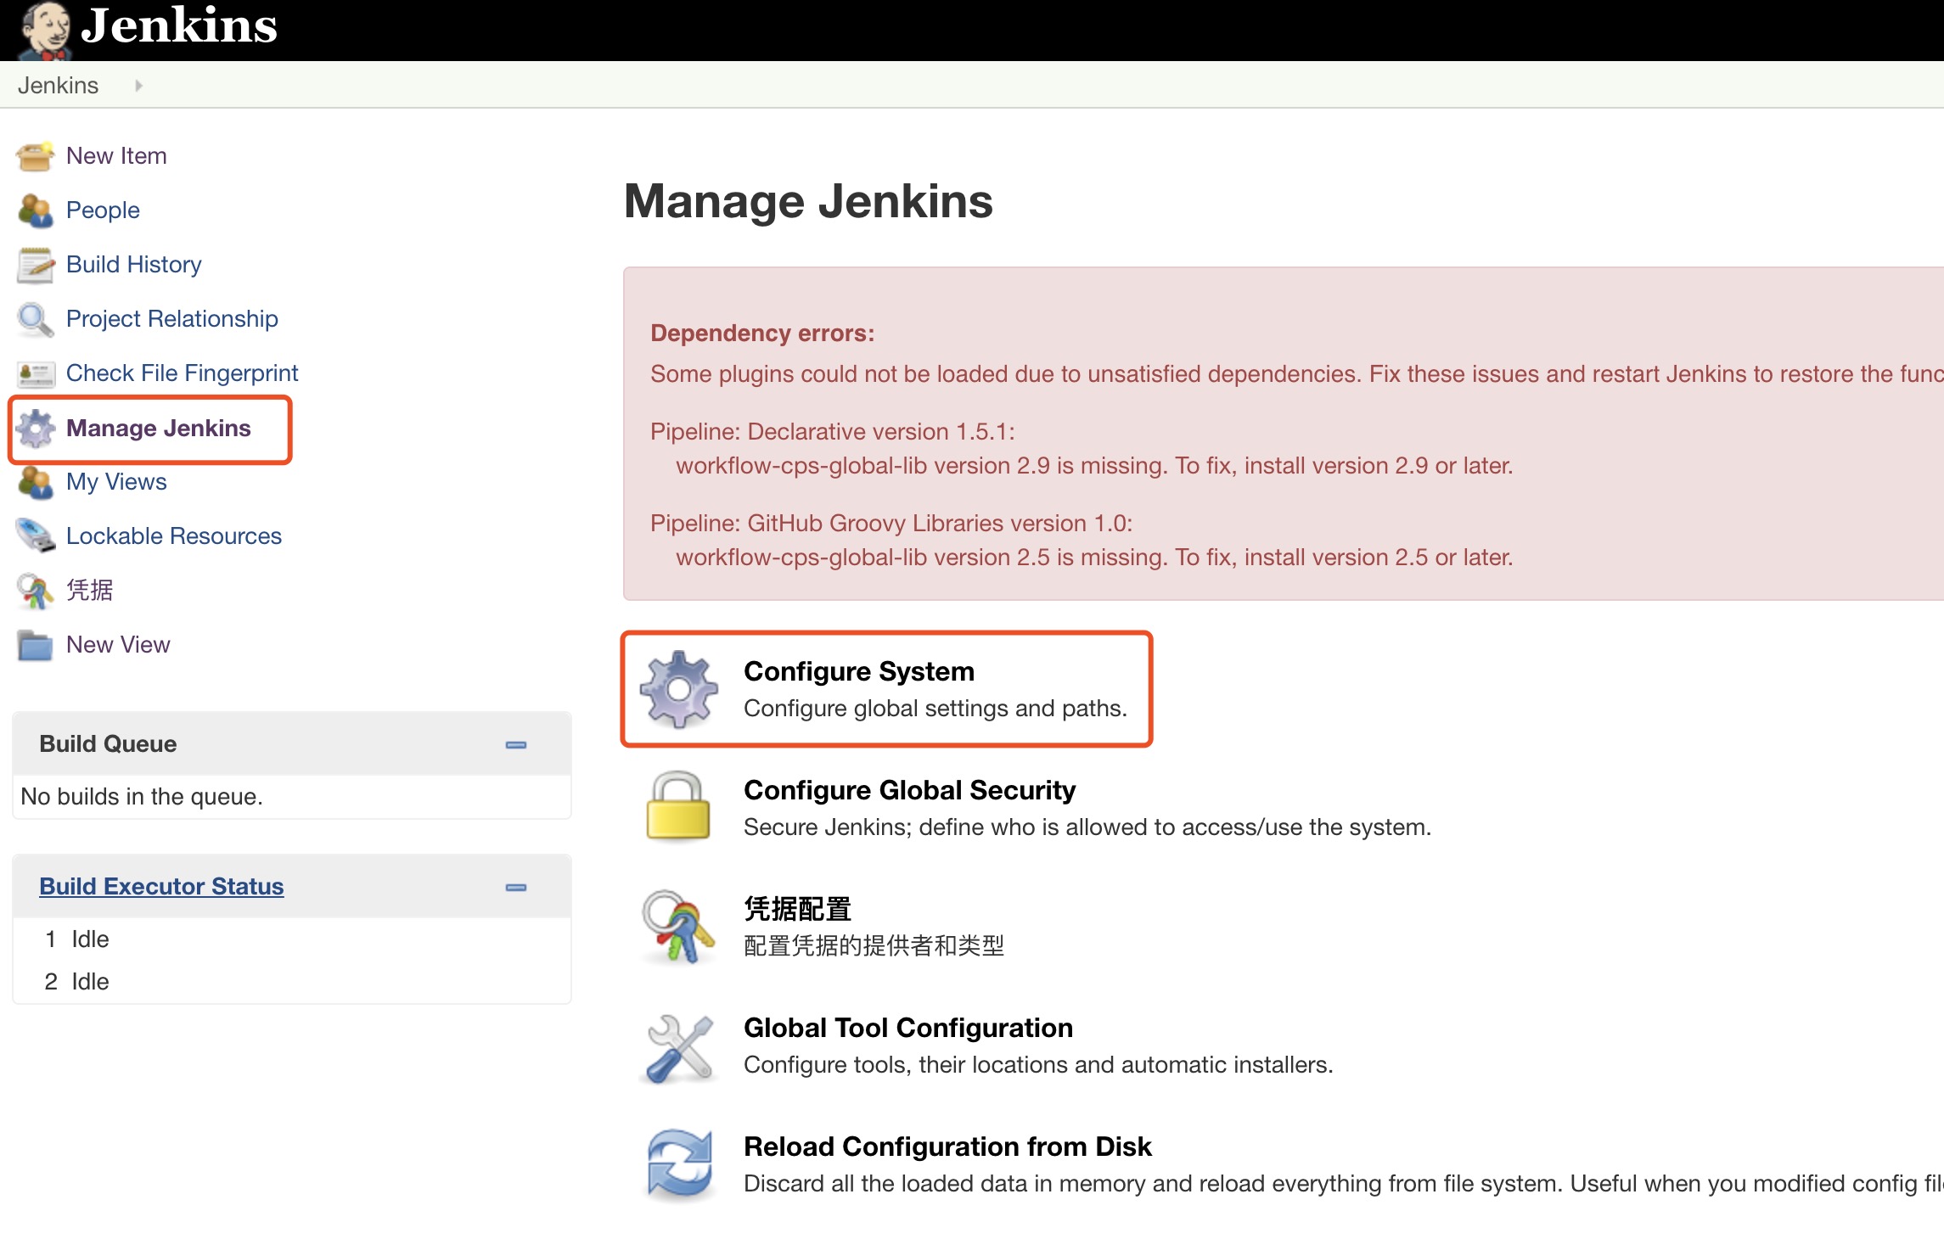The height and width of the screenshot is (1239, 1944).
Task: Click the Lockable Resources drive icon
Action: click(x=36, y=535)
